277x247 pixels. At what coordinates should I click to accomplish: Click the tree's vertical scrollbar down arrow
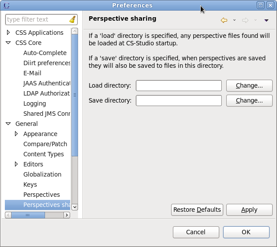[x=75, y=206]
